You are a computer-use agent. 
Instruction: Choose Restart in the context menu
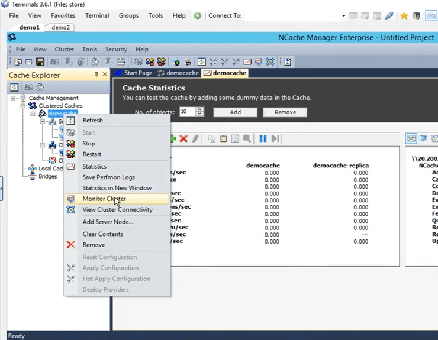(x=117, y=154)
